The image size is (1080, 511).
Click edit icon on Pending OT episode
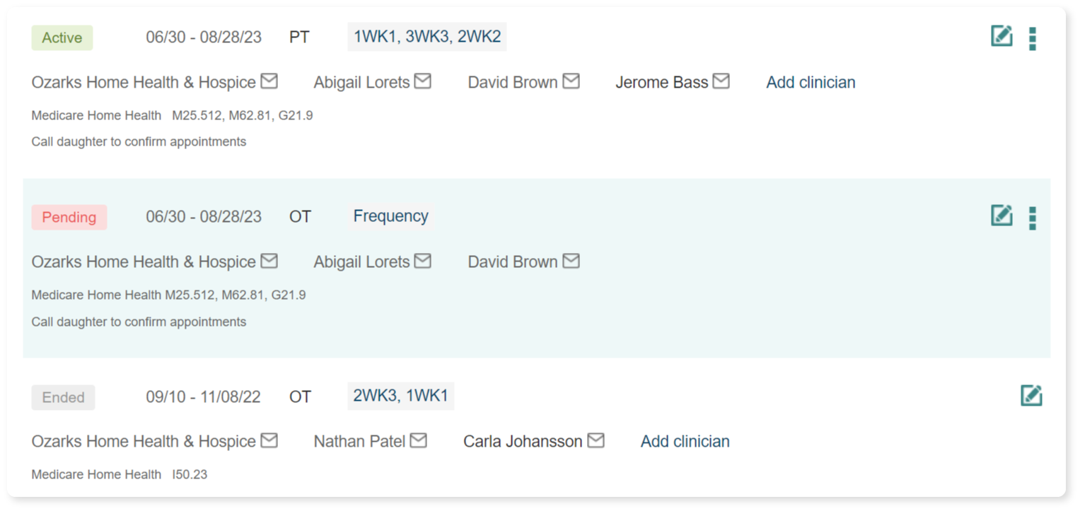[x=1001, y=216]
